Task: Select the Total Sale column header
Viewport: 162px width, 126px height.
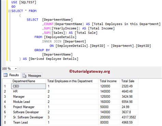Action: click(x=129, y=81)
